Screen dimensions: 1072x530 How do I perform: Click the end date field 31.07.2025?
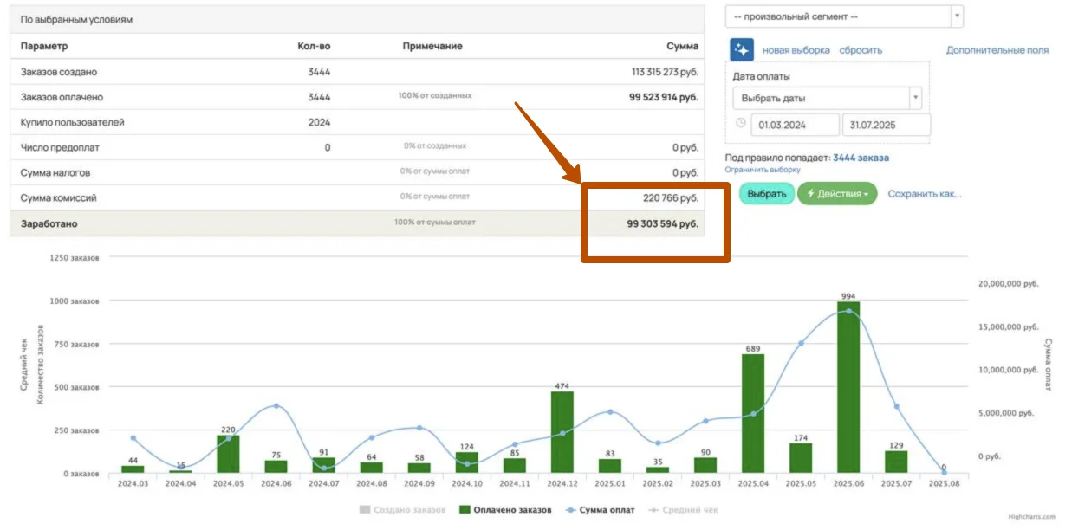[887, 125]
